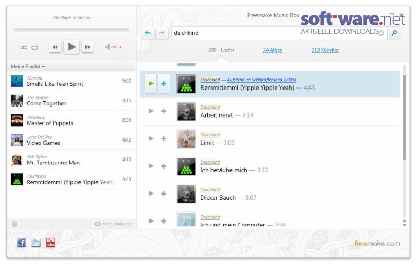416x265 pixels.
Task: Delete with the playlist trash icon
Action: (15, 224)
